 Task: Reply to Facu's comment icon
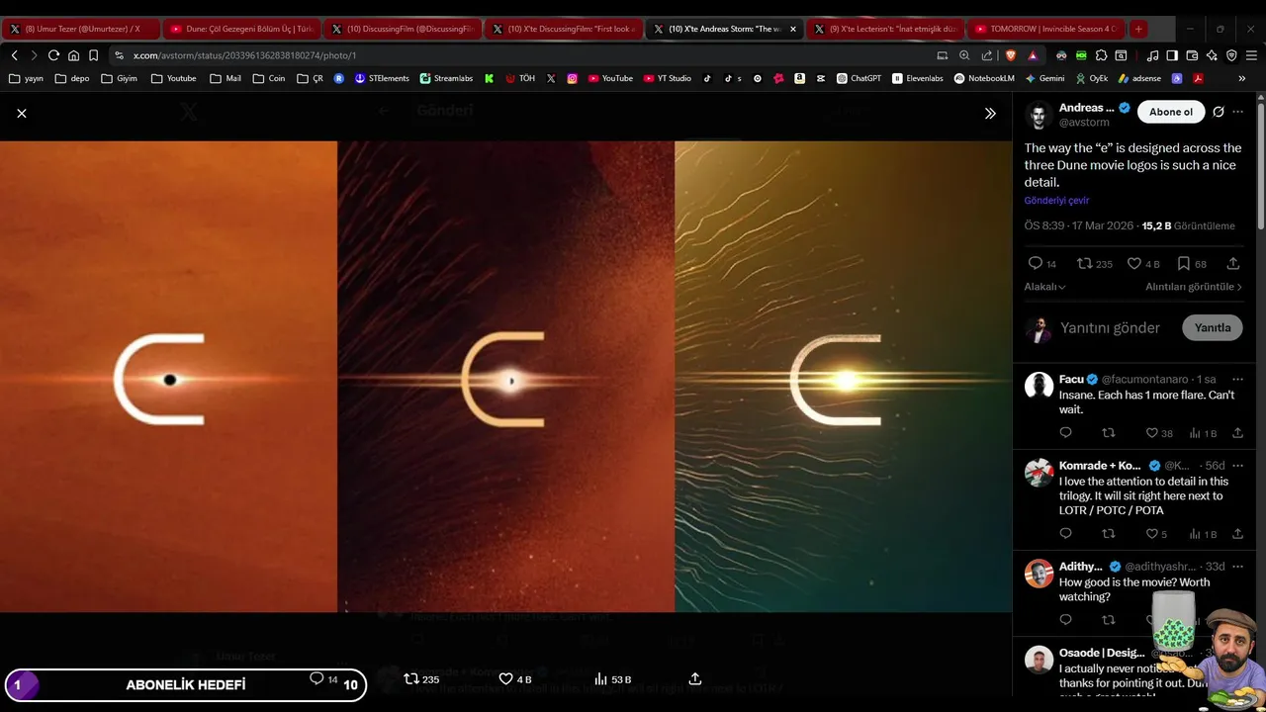[1065, 433]
